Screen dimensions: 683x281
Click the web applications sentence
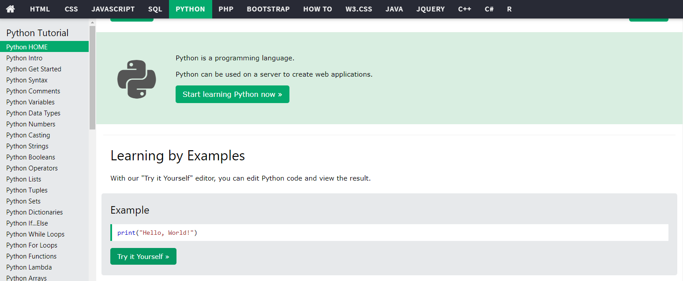[274, 74]
